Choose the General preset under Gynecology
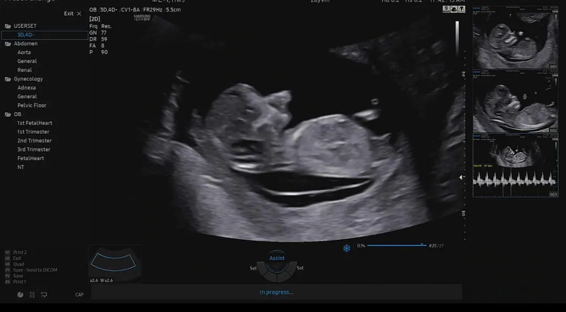Screen dimensions: 566x312 point(27,97)
